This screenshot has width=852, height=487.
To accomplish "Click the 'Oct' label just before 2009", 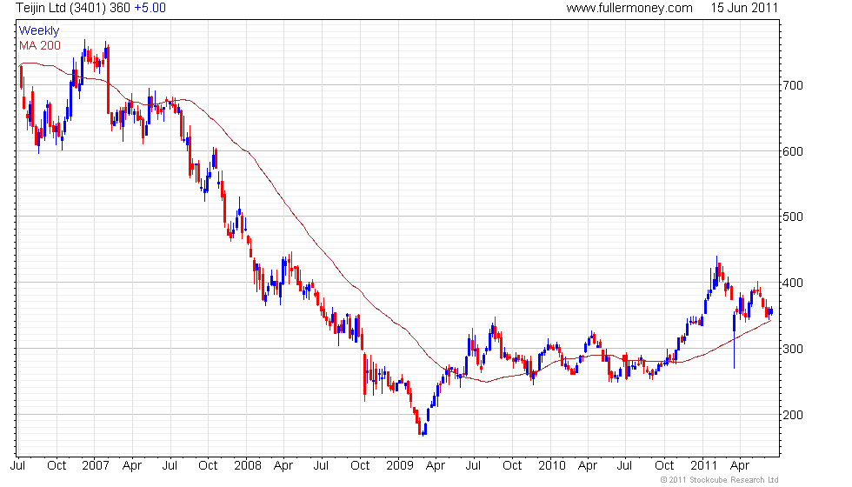I will [360, 466].
